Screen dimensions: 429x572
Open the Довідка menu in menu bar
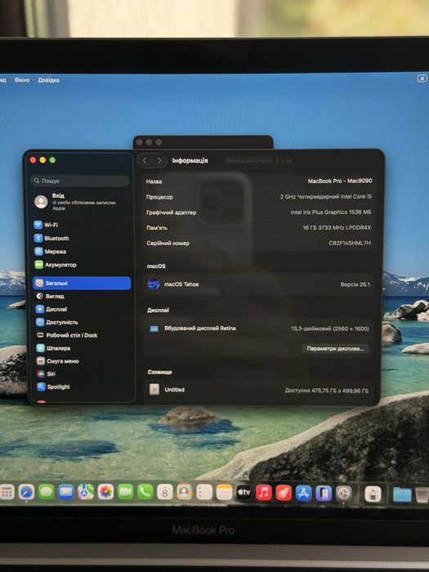[48, 80]
